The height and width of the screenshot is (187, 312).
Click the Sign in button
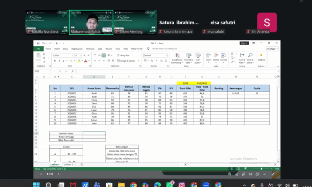tap(244, 43)
